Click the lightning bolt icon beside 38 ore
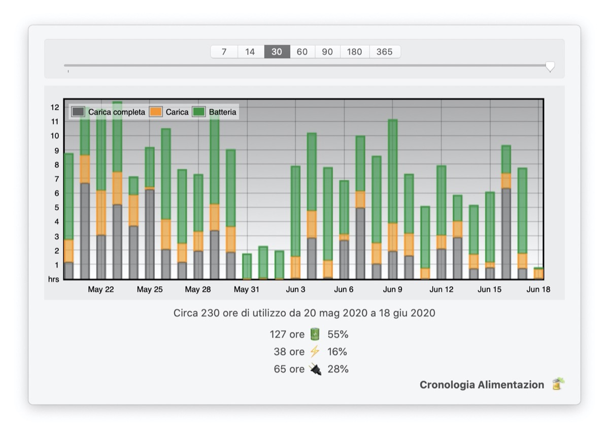 [x=315, y=352]
